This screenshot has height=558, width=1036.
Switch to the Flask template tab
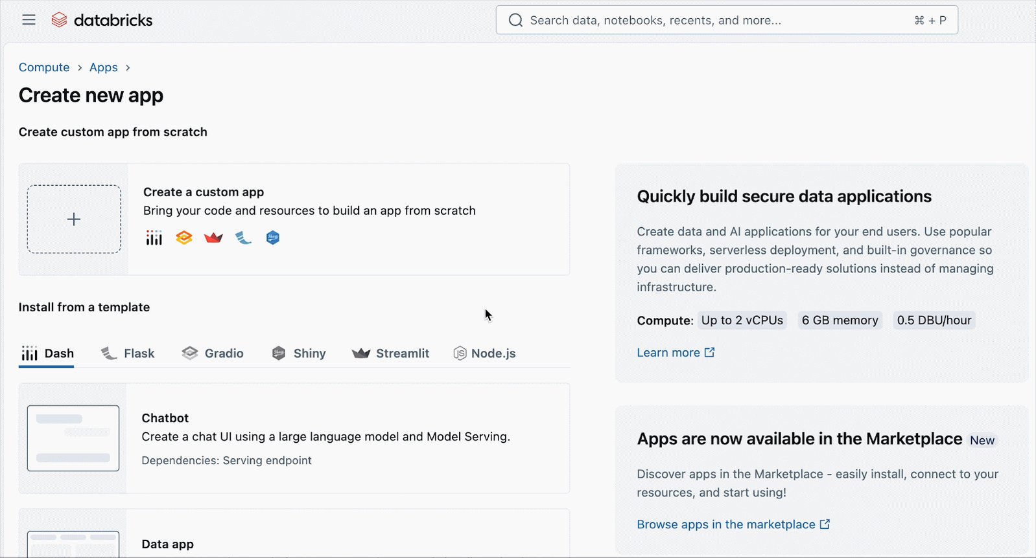click(x=128, y=353)
